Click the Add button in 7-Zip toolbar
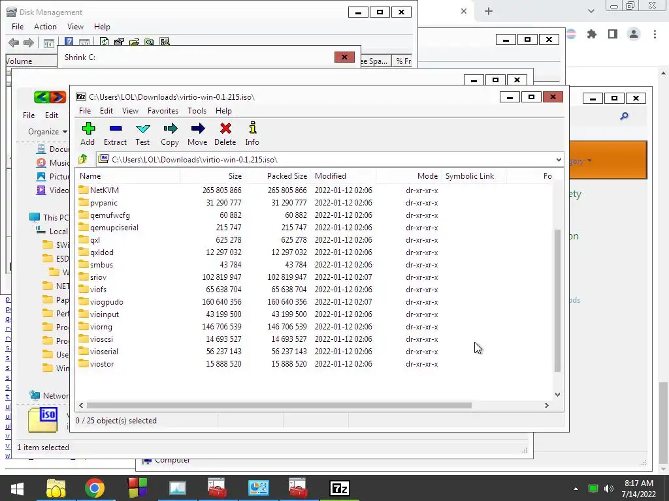Screen dimensions: 669x501 click(88, 134)
